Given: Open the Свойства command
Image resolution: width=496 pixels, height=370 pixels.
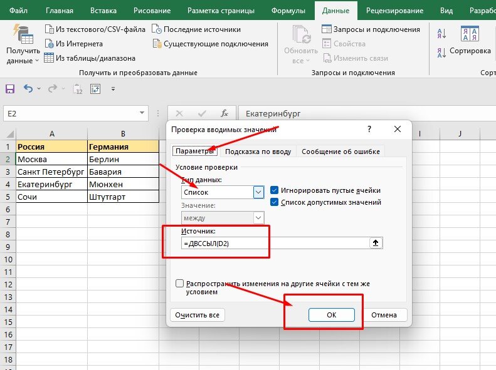Looking at the screenshot, I should coord(344,44).
